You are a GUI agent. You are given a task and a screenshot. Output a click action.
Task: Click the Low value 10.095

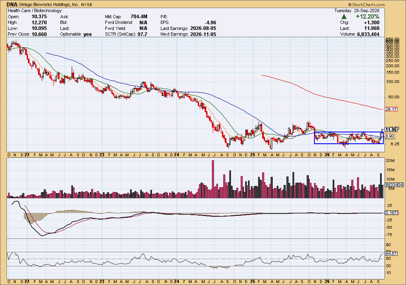click(x=39, y=28)
